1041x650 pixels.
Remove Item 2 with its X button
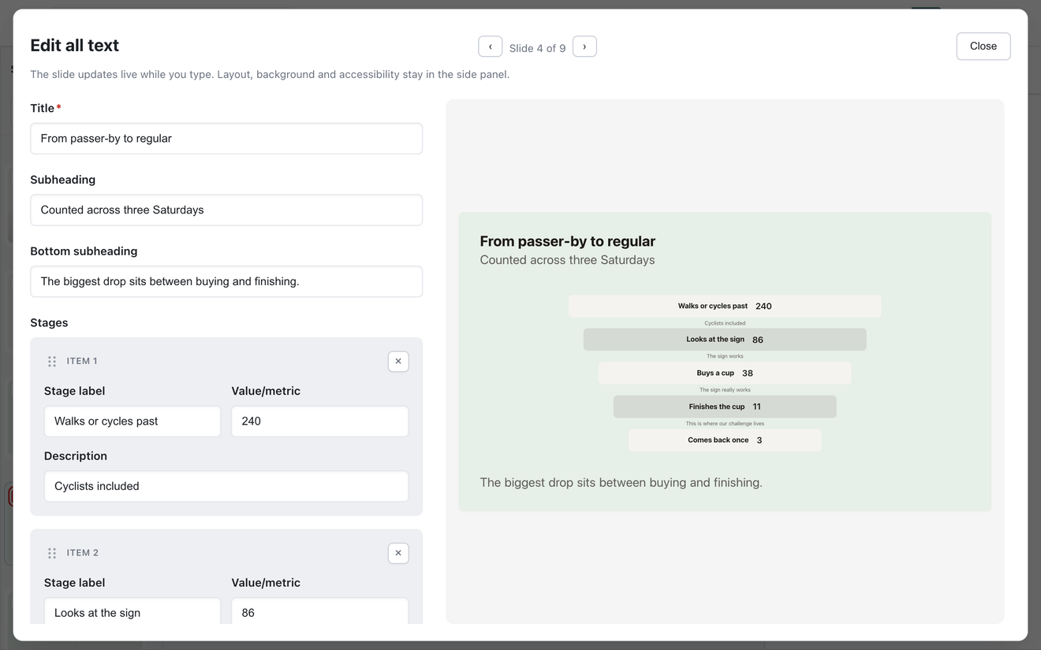[398, 553]
